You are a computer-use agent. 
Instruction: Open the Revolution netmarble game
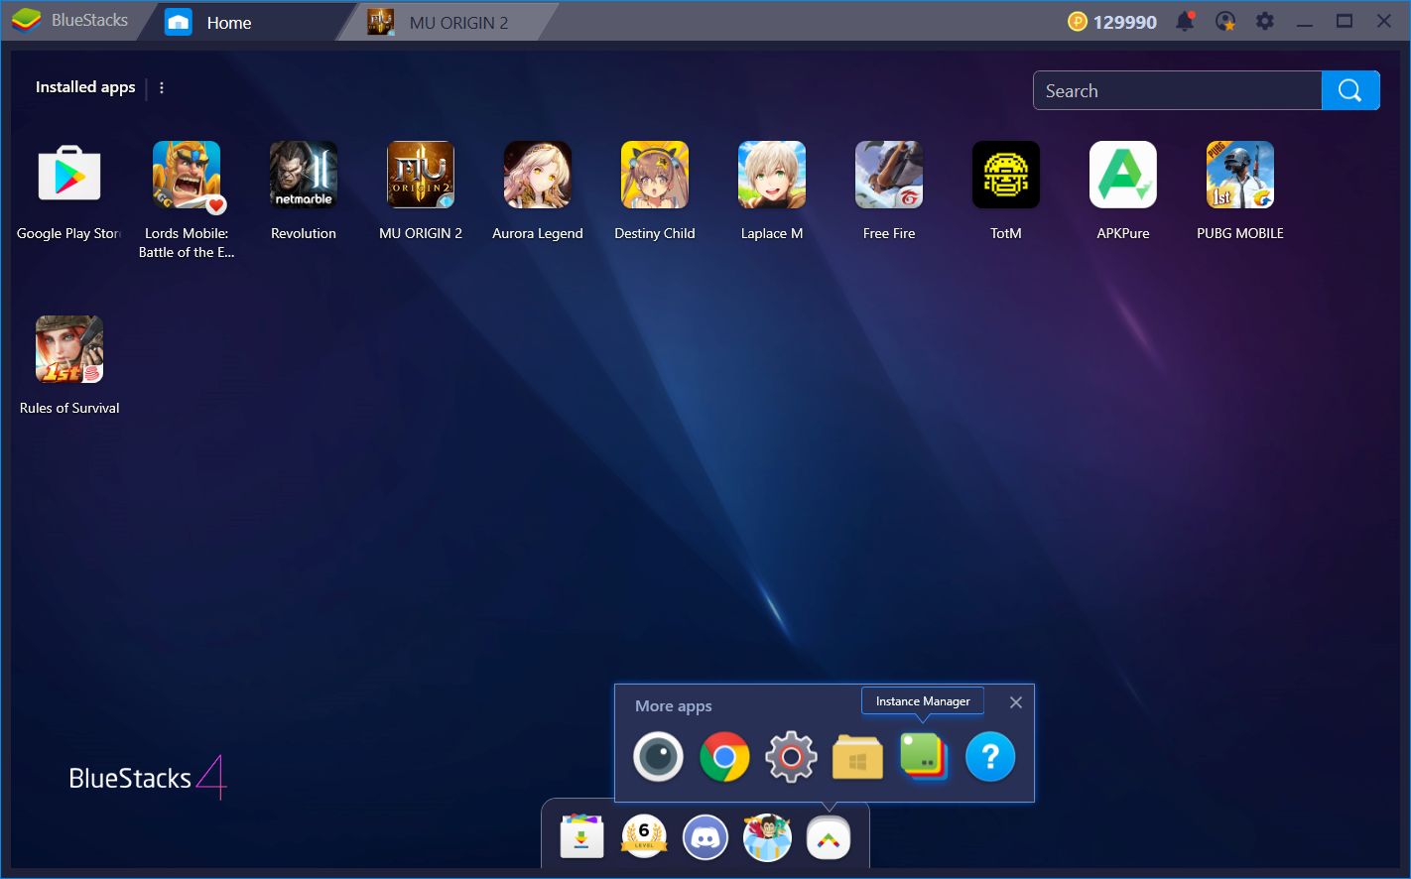click(x=304, y=175)
